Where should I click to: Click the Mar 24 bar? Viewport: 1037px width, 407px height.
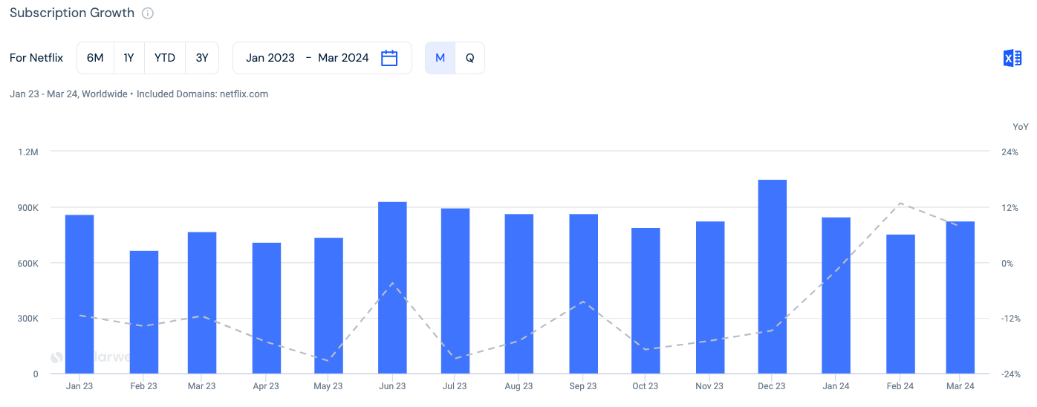point(960,297)
